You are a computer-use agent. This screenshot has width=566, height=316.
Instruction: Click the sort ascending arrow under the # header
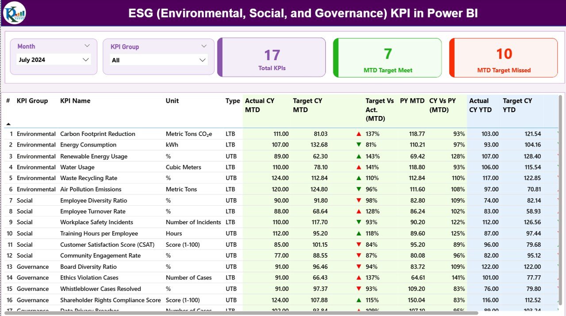coord(8,124)
